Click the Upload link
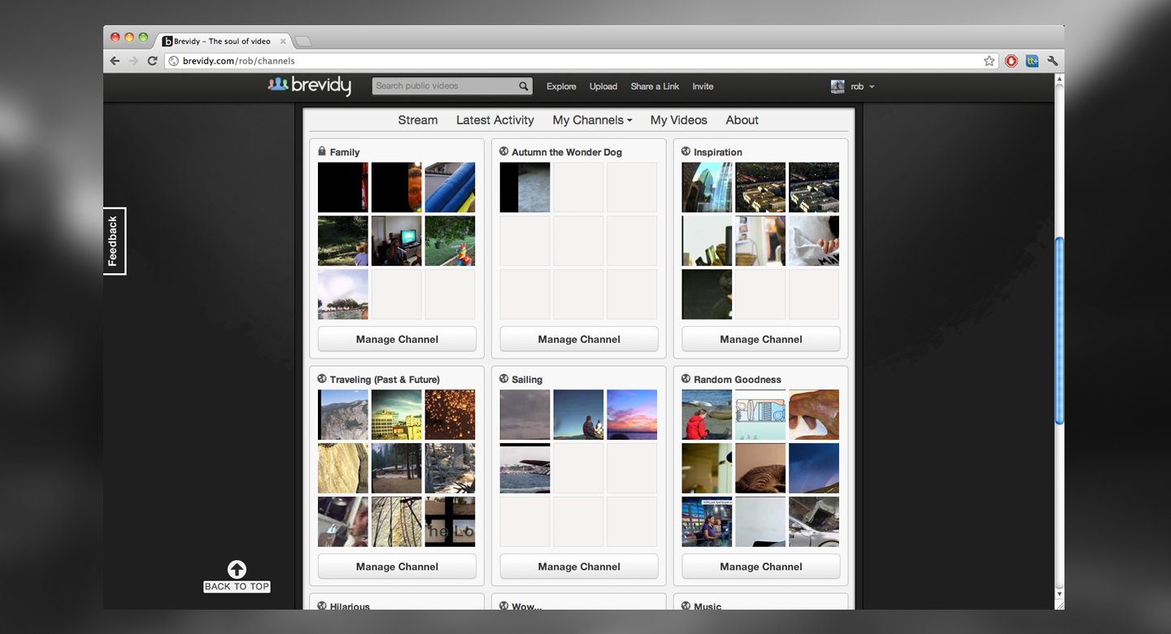The image size is (1171, 634). (x=603, y=86)
